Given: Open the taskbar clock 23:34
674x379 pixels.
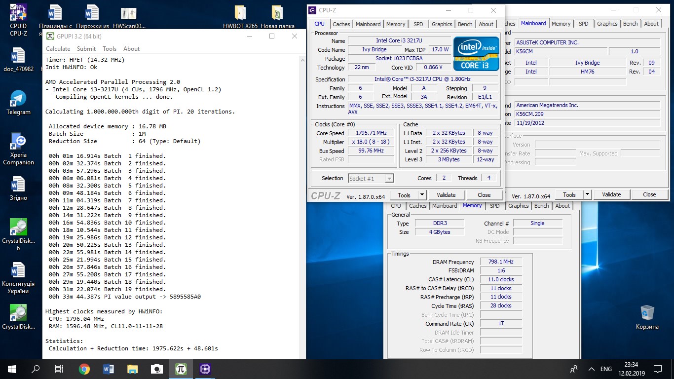Looking at the screenshot, I should 631,369.
